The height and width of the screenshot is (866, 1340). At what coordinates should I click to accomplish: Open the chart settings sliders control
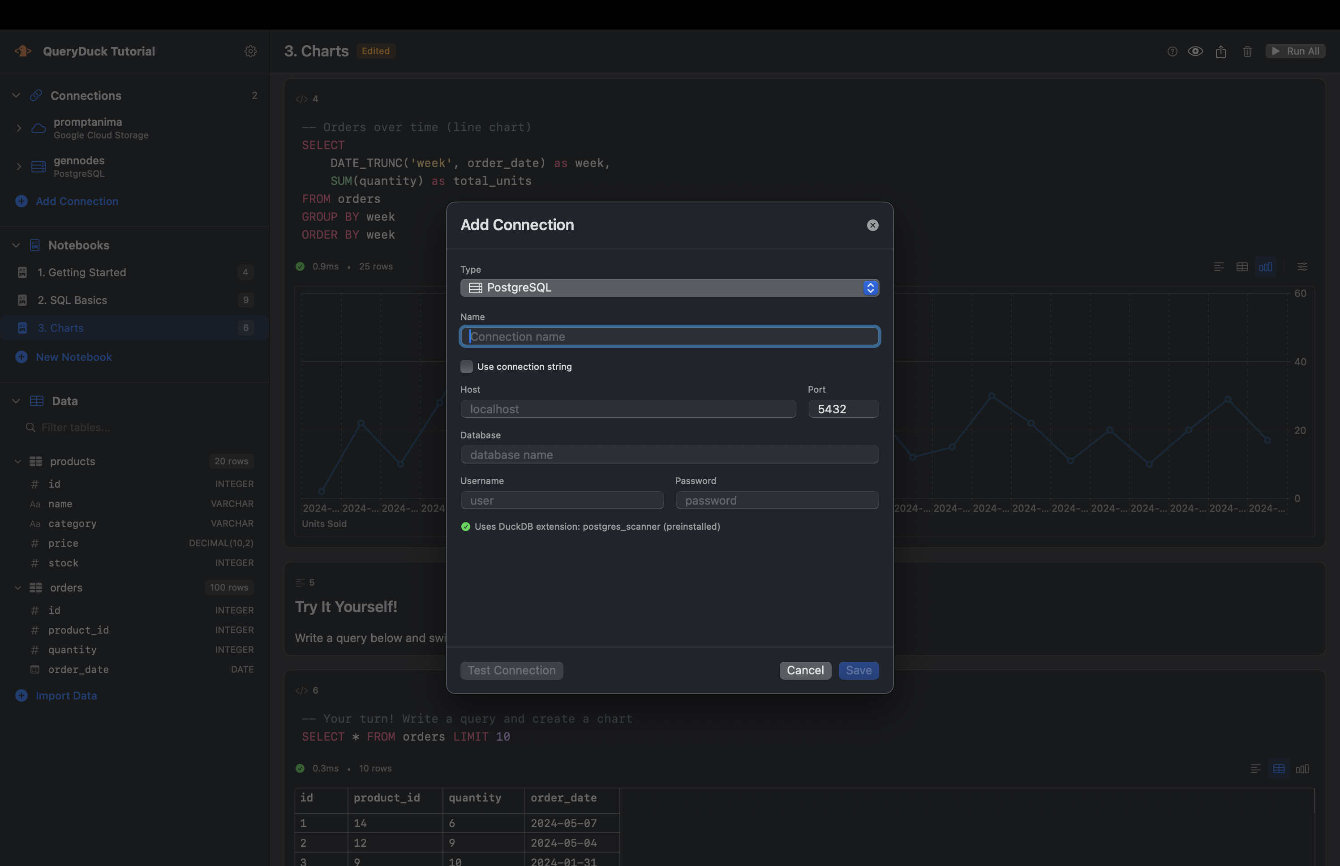[1302, 266]
